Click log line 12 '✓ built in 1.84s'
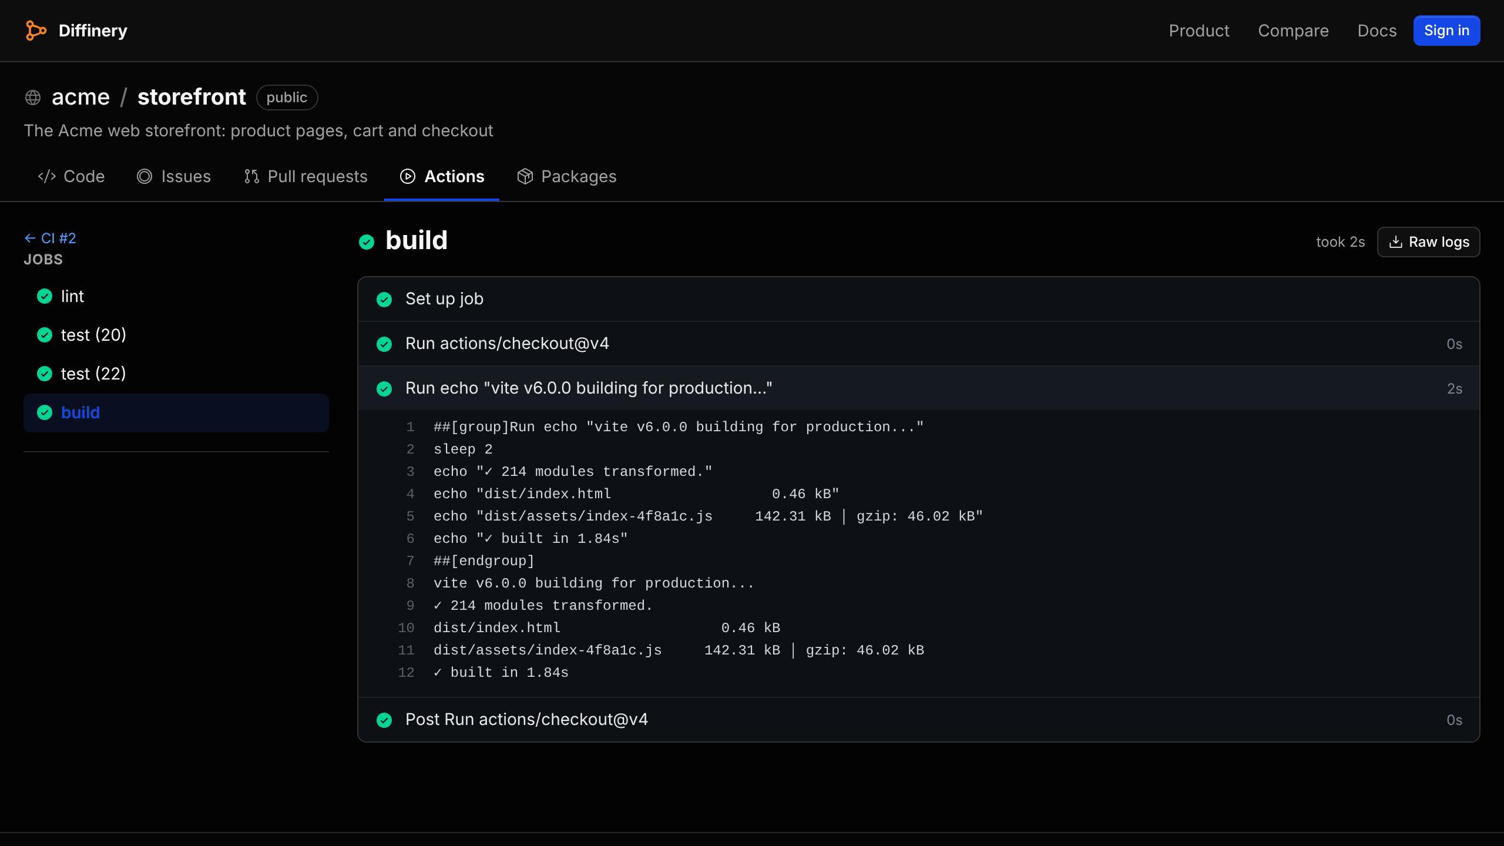Image resolution: width=1504 pixels, height=846 pixels. pyautogui.click(x=501, y=673)
